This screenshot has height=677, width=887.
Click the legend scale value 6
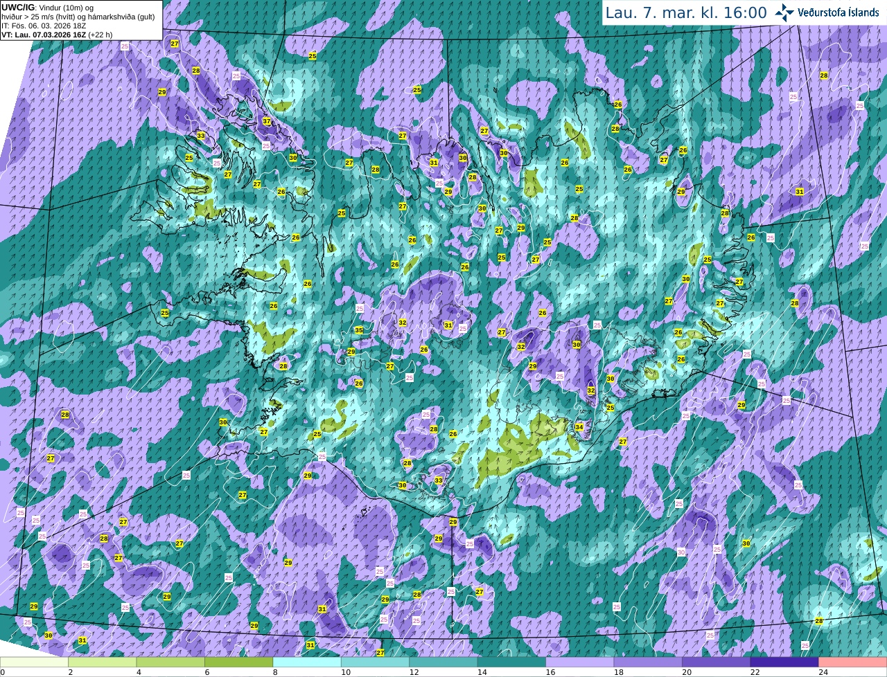(207, 672)
